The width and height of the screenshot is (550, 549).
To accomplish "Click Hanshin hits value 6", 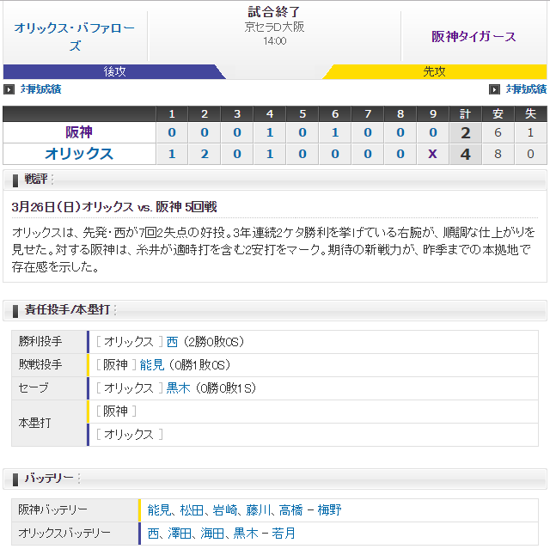I will [498, 132].
